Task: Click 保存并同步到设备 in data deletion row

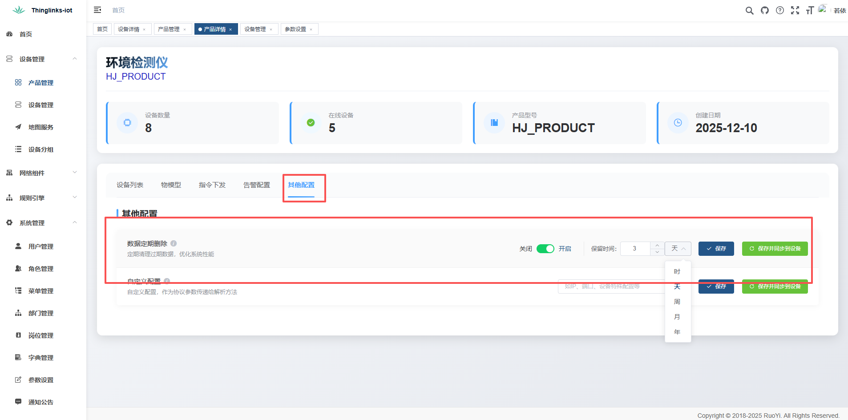Action: (x=775, y=249)
